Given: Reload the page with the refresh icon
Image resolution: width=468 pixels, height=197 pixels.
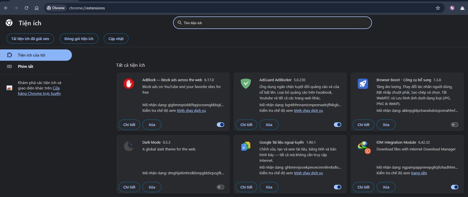Looking at the screenshot, I should [x=26, y=8].
